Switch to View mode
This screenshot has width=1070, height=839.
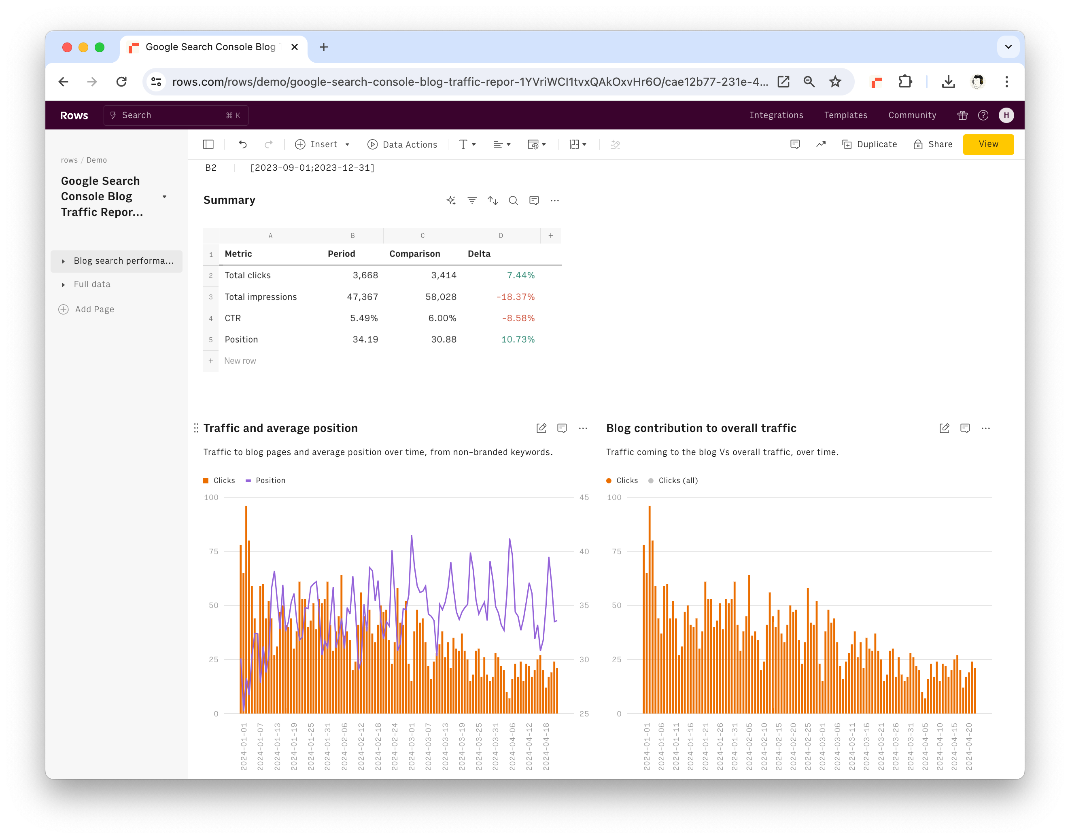[988, 144]
